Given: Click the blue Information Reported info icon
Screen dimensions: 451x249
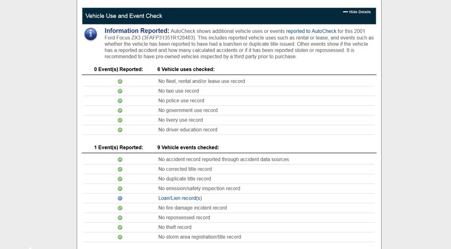Looking at the screenshot, I should pos(91,34).
